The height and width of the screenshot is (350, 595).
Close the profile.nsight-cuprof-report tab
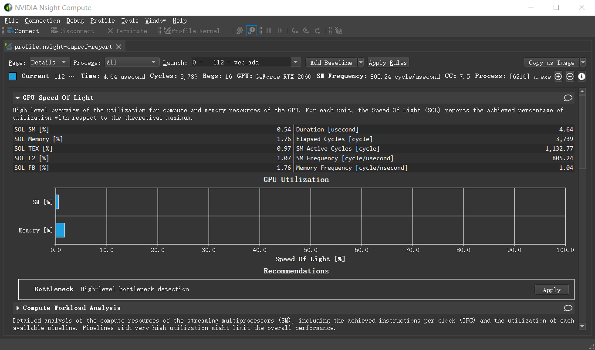click(118, 47)
